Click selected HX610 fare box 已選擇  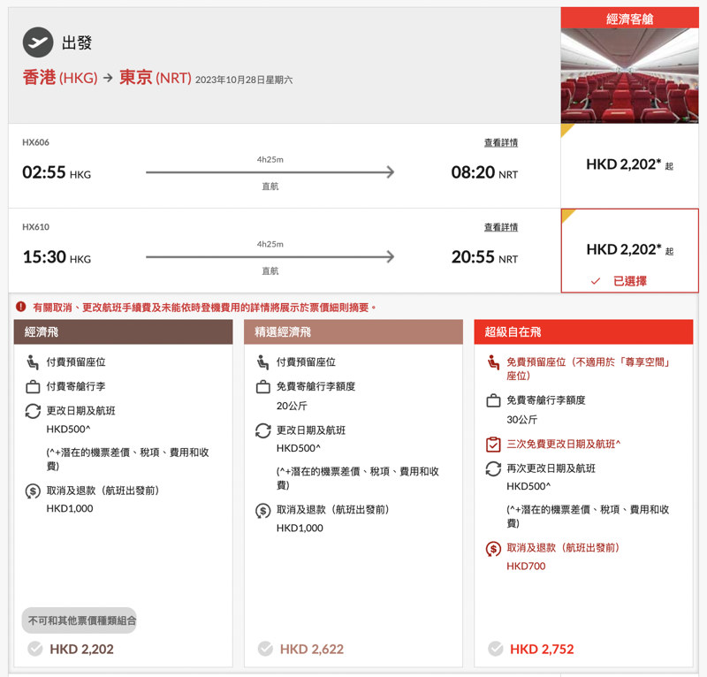tap(629, 250)
